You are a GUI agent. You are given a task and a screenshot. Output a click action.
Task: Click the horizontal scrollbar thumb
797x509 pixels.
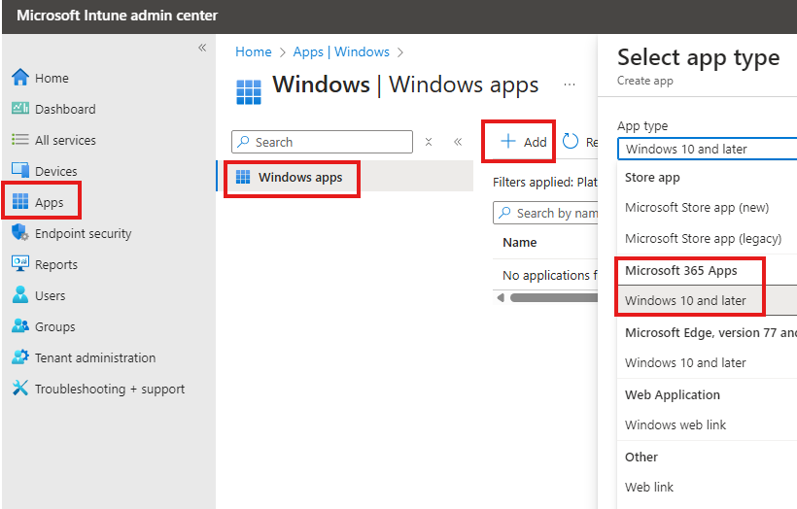coord(554,297)
